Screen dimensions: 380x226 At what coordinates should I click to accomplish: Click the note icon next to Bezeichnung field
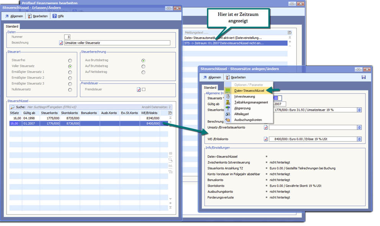coord(61,43)
